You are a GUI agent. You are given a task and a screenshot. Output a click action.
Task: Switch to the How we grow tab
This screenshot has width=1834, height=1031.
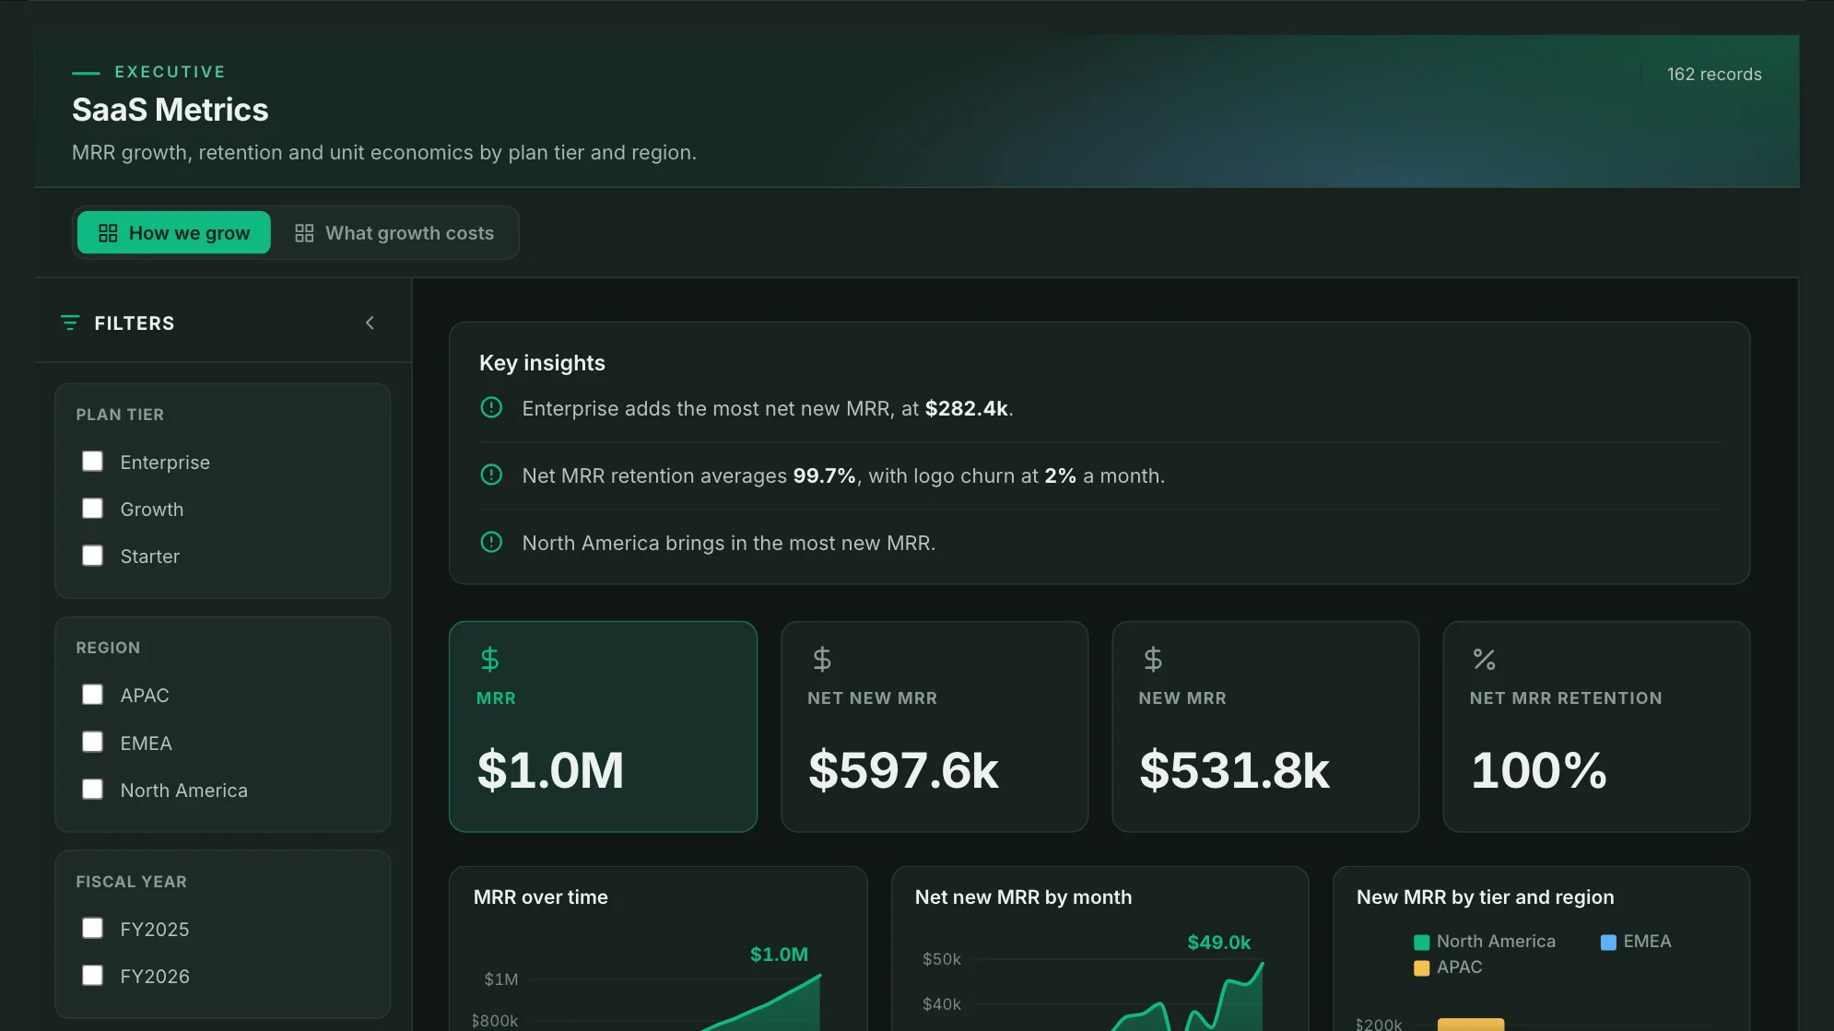(174, 233)
